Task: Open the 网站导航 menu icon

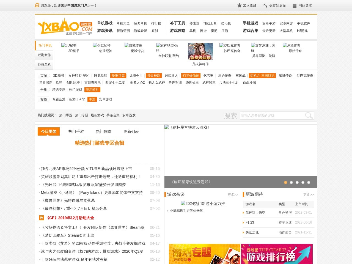Action: pyautogui.click(x=295, y=6)
